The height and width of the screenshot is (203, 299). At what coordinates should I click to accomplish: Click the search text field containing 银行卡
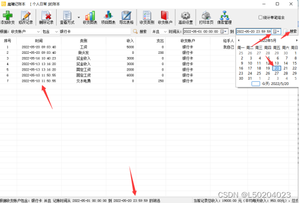coord(95,32)
